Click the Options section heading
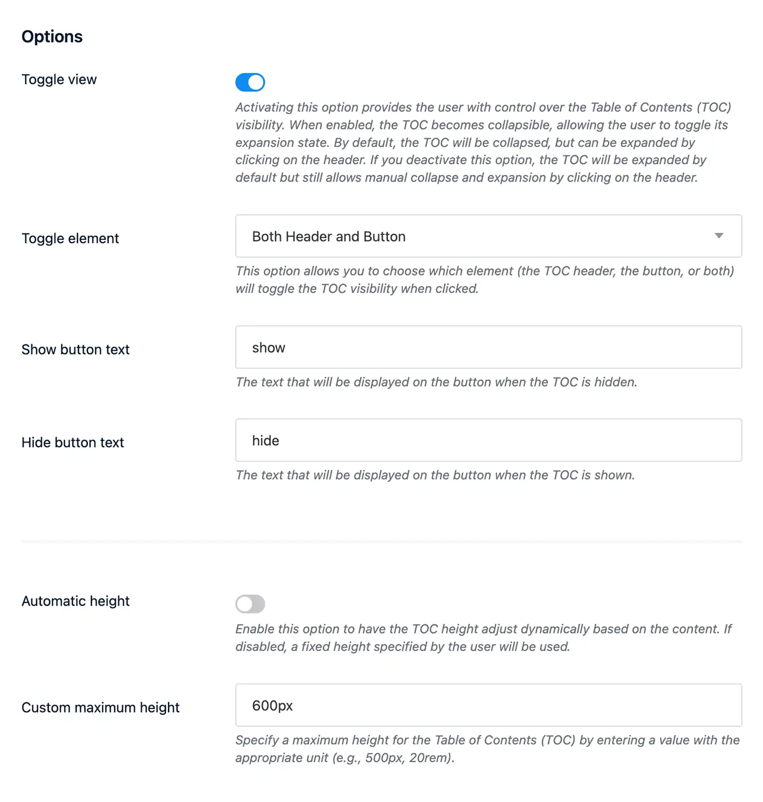Viewport: 763px width, 802px height. 52,36
